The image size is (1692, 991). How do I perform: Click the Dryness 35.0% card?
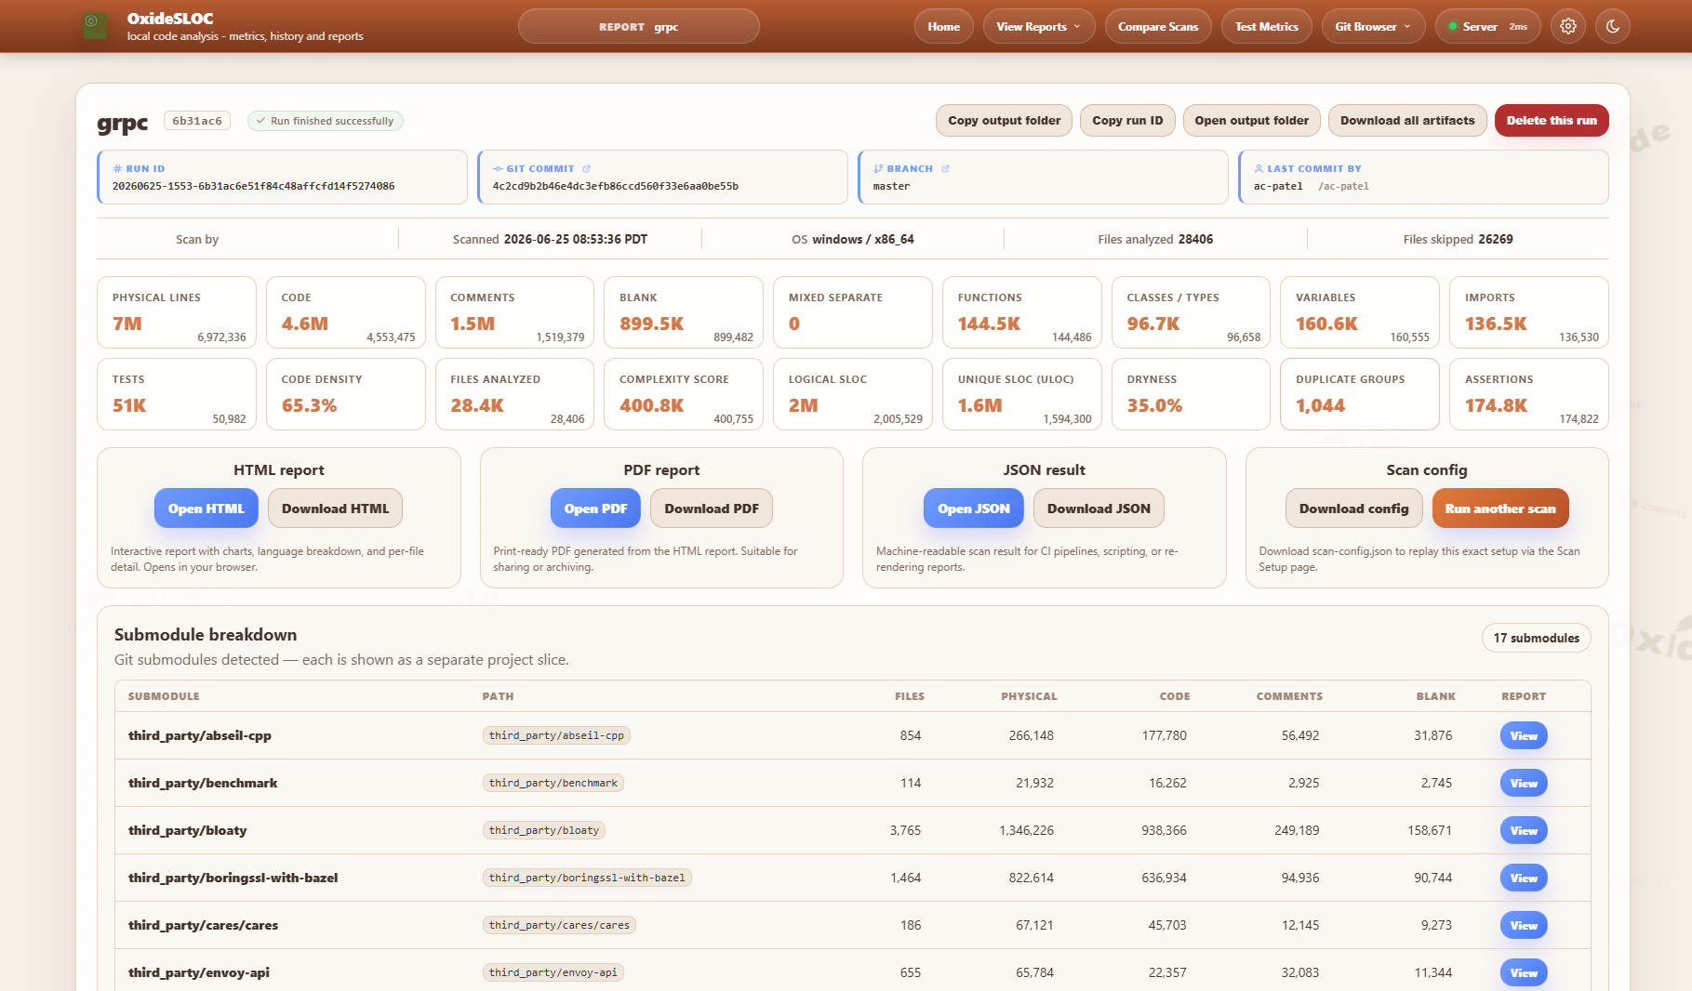point(1191,394)
